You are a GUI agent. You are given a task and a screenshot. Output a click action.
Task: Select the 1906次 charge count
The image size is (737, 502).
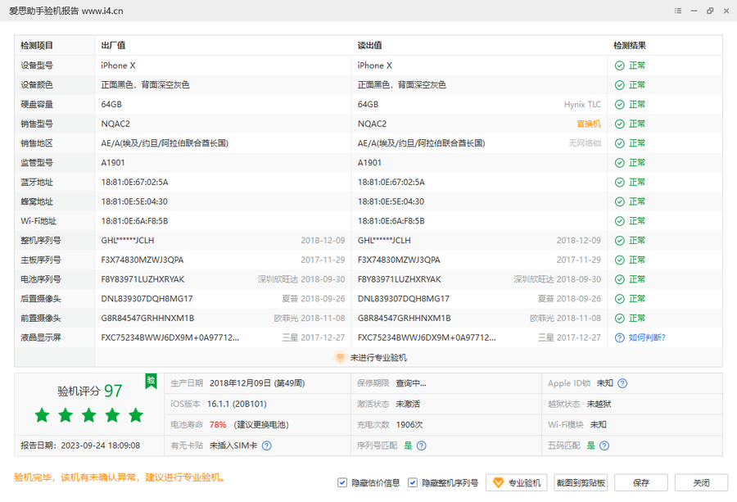pos(409,425)
